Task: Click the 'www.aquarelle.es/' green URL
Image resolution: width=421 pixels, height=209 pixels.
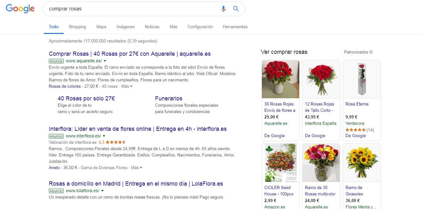Action: click(84, 61)
